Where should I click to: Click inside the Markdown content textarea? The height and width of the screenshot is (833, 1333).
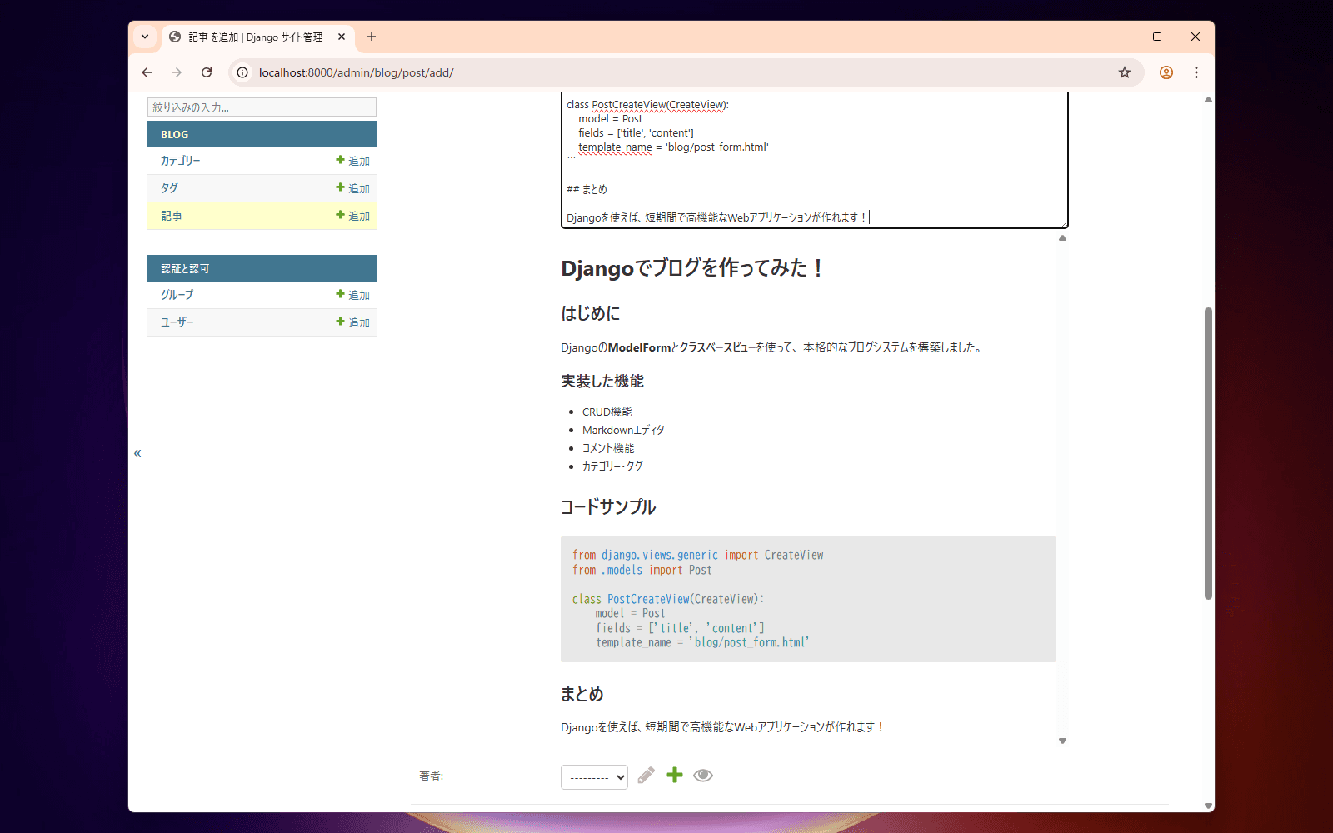(x=814, y=160)
